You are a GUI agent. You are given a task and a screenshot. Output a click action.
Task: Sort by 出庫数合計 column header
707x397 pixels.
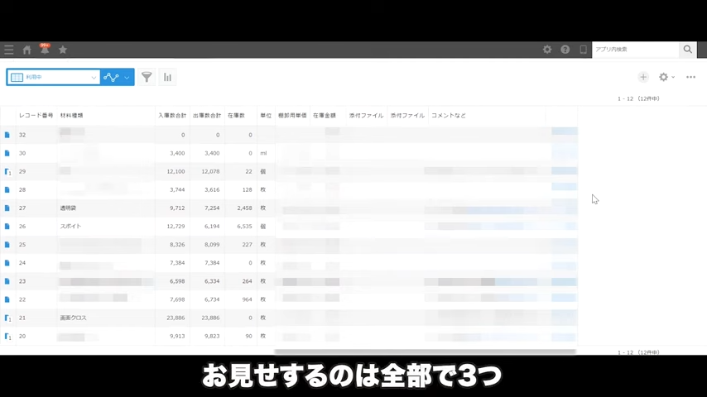point(207,115)
